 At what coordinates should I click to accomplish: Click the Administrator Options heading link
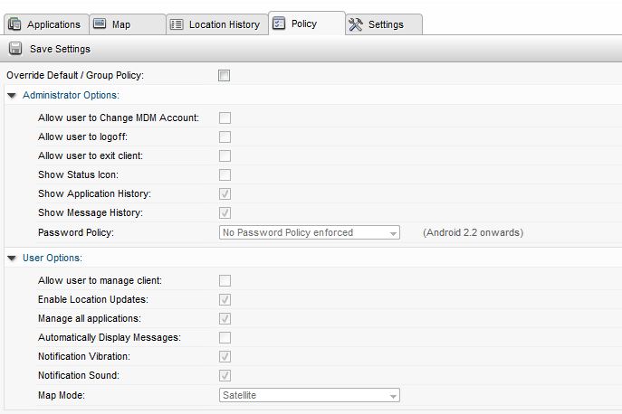click(71, 95)
